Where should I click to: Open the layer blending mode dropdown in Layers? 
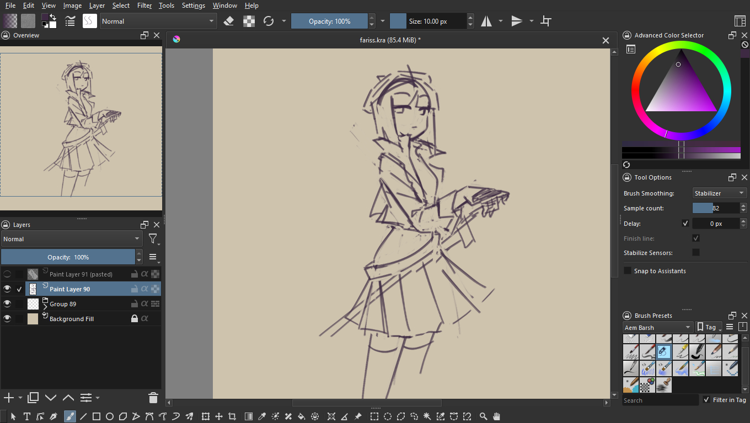pos(71,239)
